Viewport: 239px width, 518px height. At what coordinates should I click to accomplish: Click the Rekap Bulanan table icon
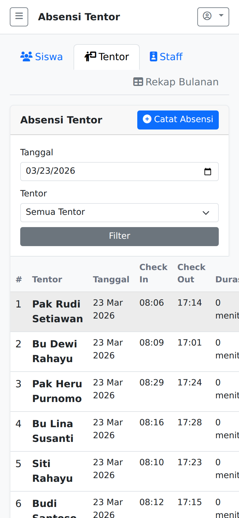(138, 82)
